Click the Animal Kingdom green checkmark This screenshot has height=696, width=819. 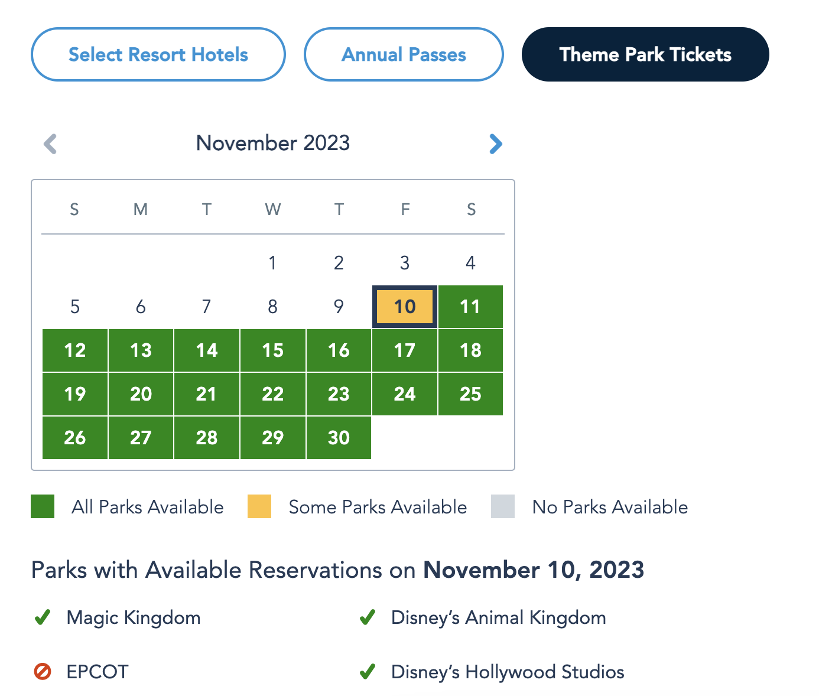tap(368, 617)
